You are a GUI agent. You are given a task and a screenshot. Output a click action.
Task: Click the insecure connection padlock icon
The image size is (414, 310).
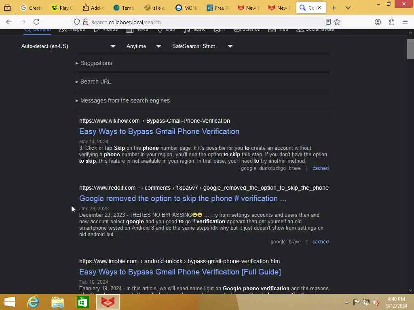(86, 22)
